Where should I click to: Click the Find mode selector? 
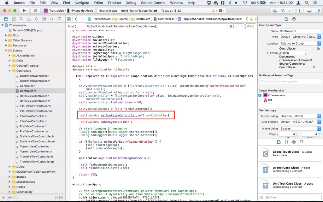click(x=72, y=27)
